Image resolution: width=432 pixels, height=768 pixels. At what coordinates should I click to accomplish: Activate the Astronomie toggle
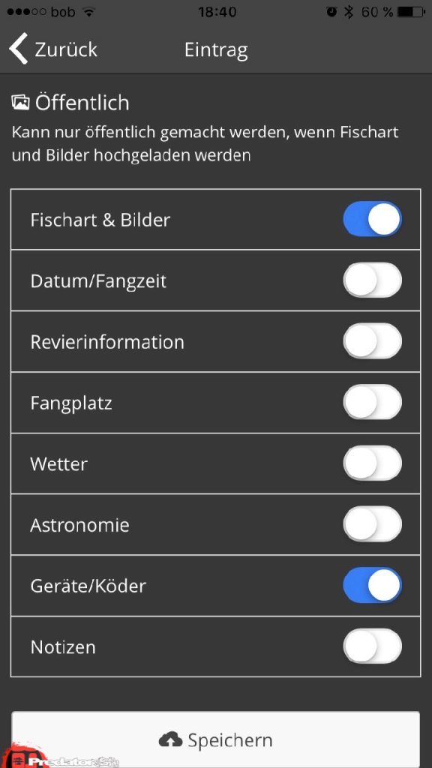point(373,524)
